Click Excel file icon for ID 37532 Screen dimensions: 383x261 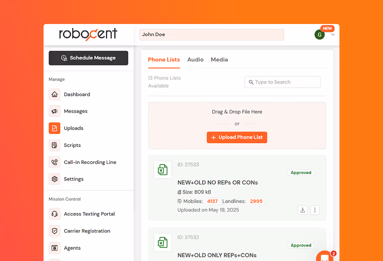coord(163,242)
